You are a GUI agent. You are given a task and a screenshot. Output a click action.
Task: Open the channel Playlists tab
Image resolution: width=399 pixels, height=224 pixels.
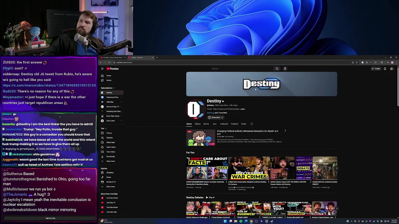[x=234, y=124]
